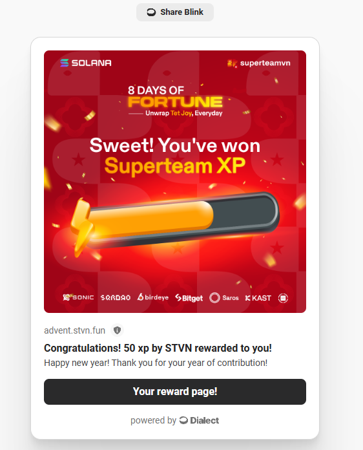Click the orange XP progress bar
The image size is (363, 450).
pyautogui.click(x=150, y=219)
